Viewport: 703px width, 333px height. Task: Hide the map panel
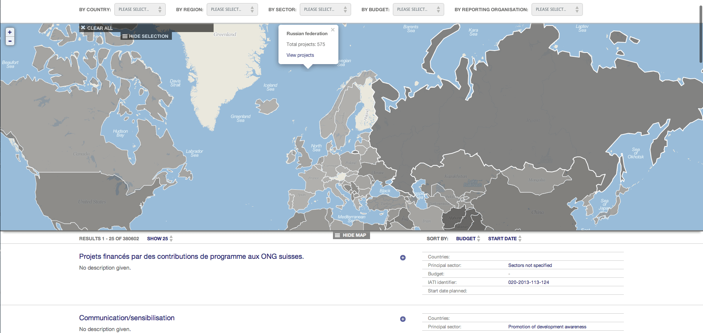(x=351, y=235)
